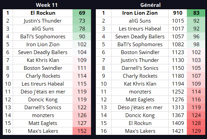Click the 910 total points cell

[x=178, y=13]
